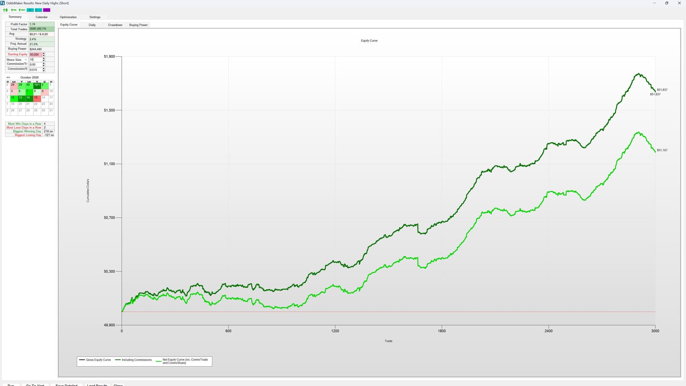The height and width of the screenshot is (386, 686).
Task: Click the green up-arrow dollar toolbar icon
Action: tap(5, 10)
